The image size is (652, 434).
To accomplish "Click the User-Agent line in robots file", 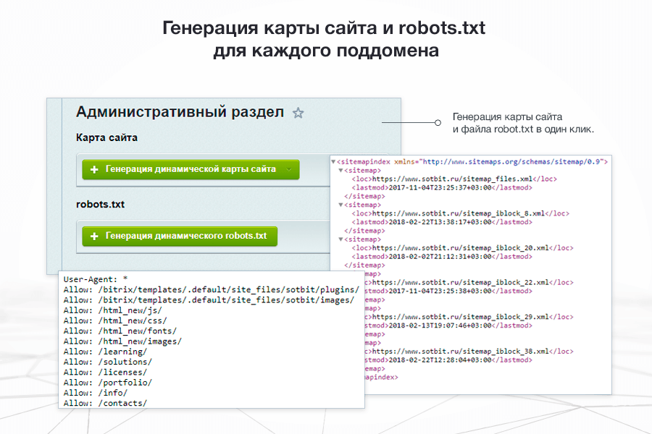I will click(x=95, y=278).
